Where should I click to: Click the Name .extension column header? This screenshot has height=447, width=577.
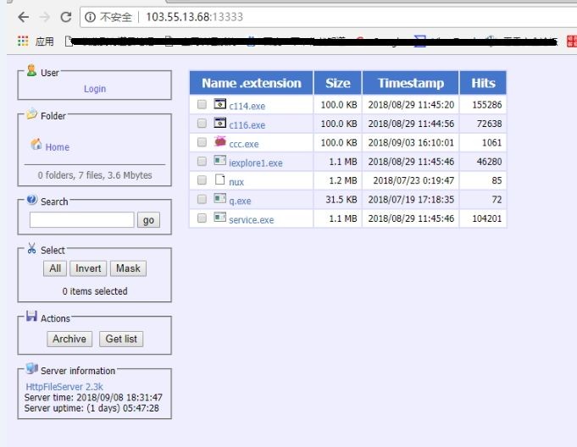point(251,83)
